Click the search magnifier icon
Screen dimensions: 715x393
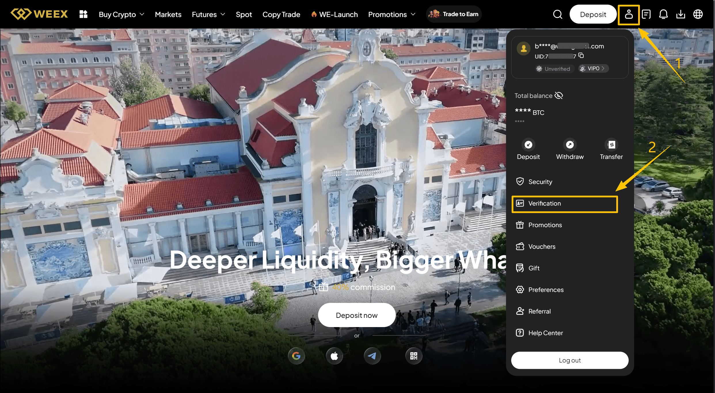coord(558,14)
